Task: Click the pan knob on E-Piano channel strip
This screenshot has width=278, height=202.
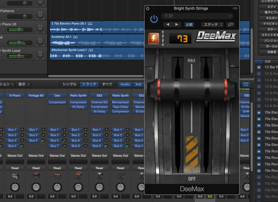Action: pos(15,187)
